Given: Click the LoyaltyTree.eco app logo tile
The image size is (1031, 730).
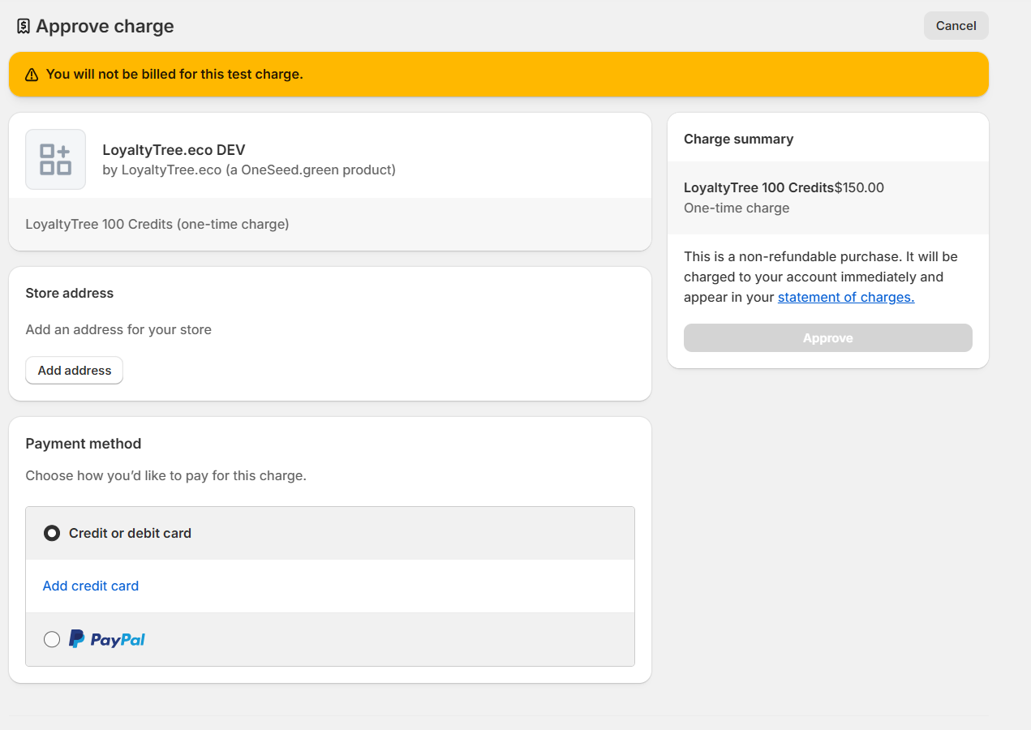Looking at the screenshot, I should 55,159.
